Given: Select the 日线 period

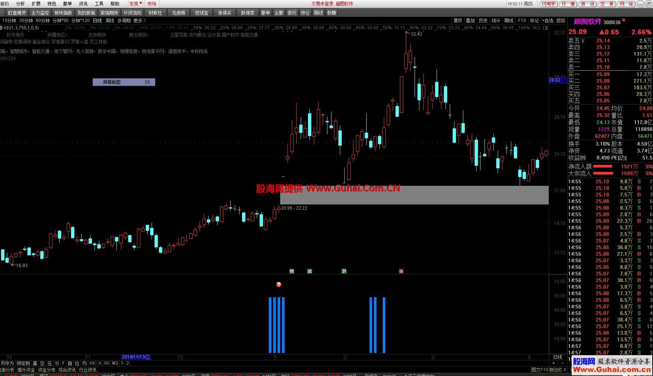Looking at the screenshot, I should click(x=97, y=20).
